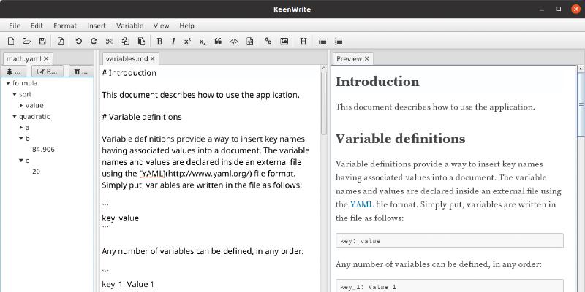This screenshot has width=585, height=292.
Task: Close the variables.md tab
Action: pos(152,58)
